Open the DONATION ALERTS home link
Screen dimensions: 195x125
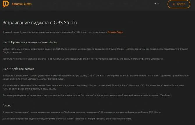coord(22,4)
